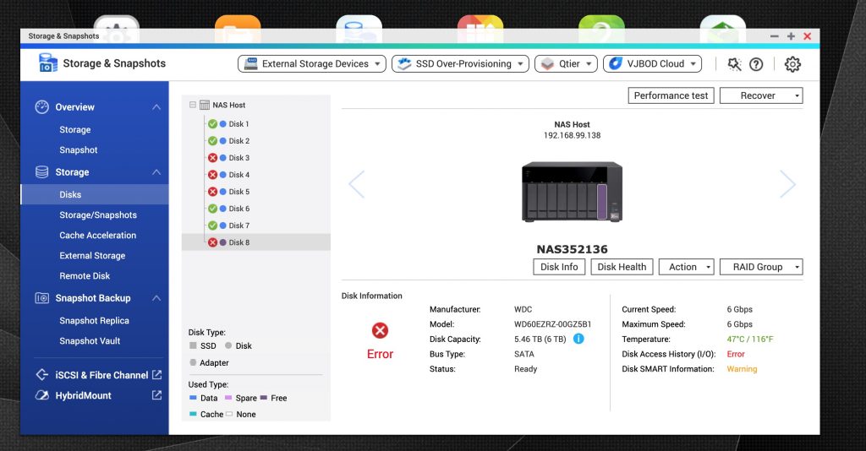Screen dimensions: 866x451
Task: Open Remote Disk sidebar item
Action: pyautogui.click(x=85, y=275)
